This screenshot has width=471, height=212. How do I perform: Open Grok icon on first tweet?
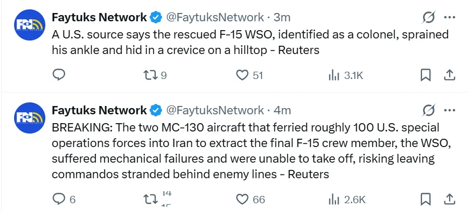[x=428, y=18]
